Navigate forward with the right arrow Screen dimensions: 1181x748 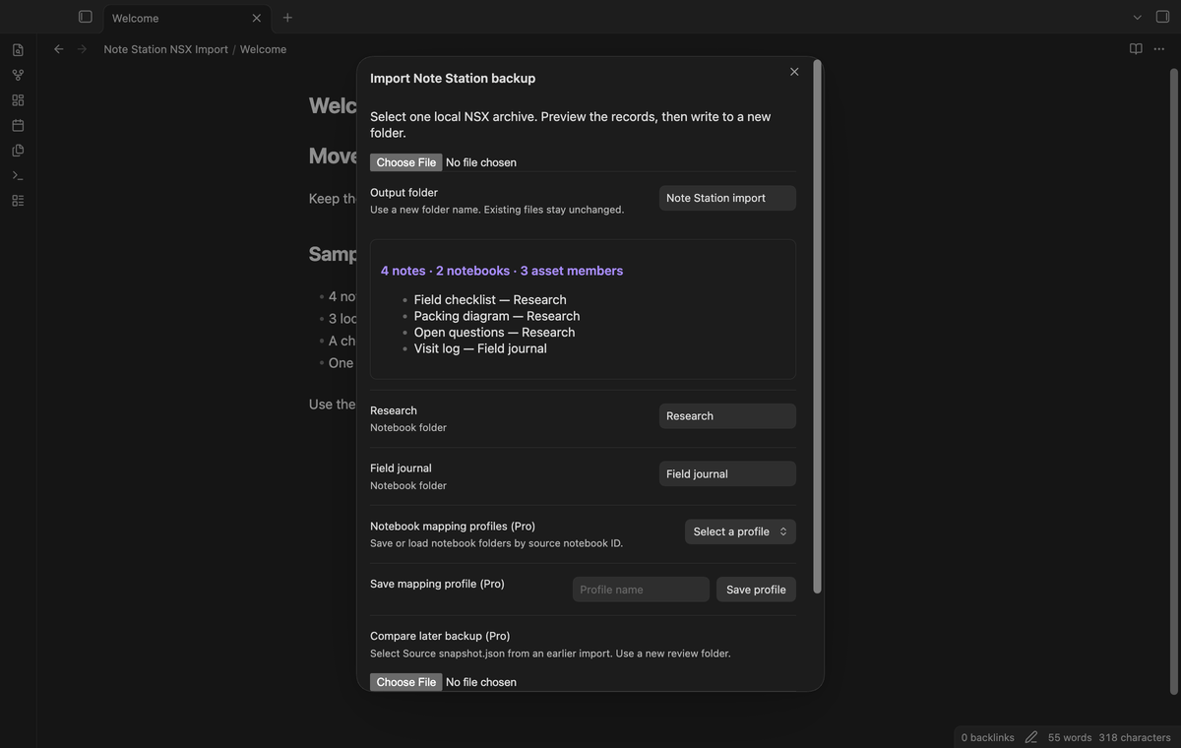point(83,49)
